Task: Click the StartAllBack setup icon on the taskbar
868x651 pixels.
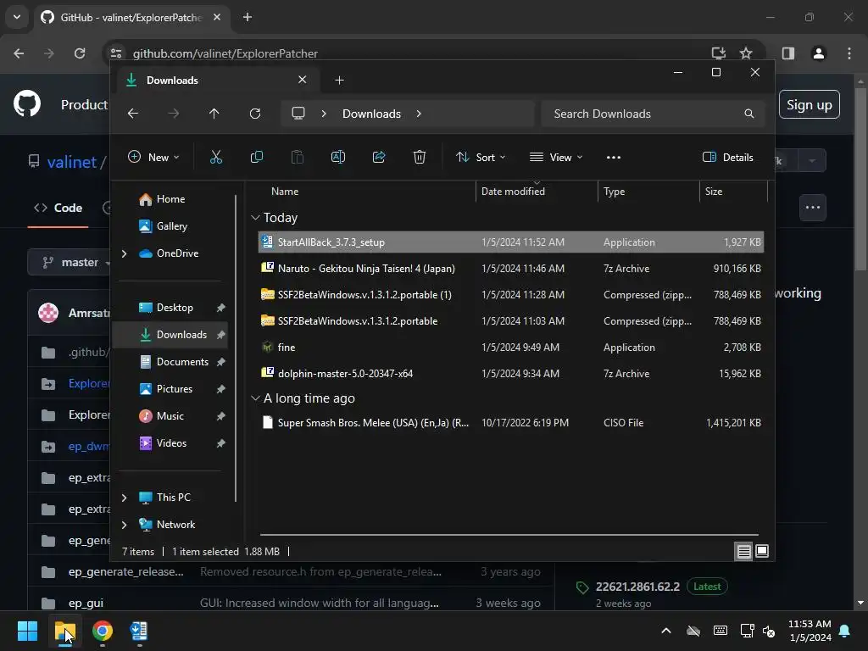Action: click(138, 631)
